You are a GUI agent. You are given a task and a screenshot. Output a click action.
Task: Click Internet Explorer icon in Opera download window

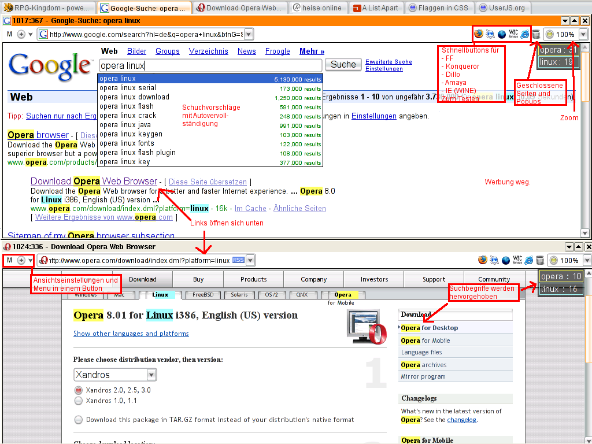pyautogui.click(x=528, y=260)
